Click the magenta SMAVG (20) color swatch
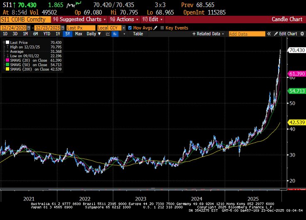Screen dimensions: 306x220 tap(7, 60)
